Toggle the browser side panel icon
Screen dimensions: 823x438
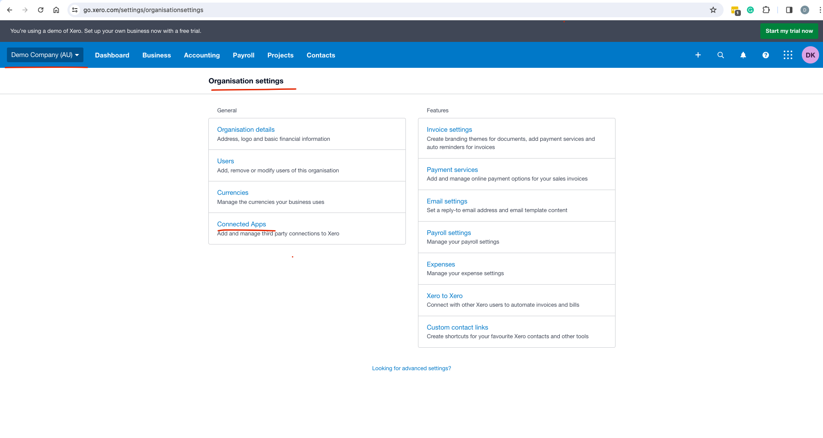789,10
